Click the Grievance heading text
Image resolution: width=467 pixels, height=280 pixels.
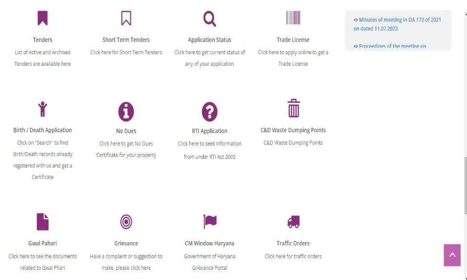(x=126, y=243)
